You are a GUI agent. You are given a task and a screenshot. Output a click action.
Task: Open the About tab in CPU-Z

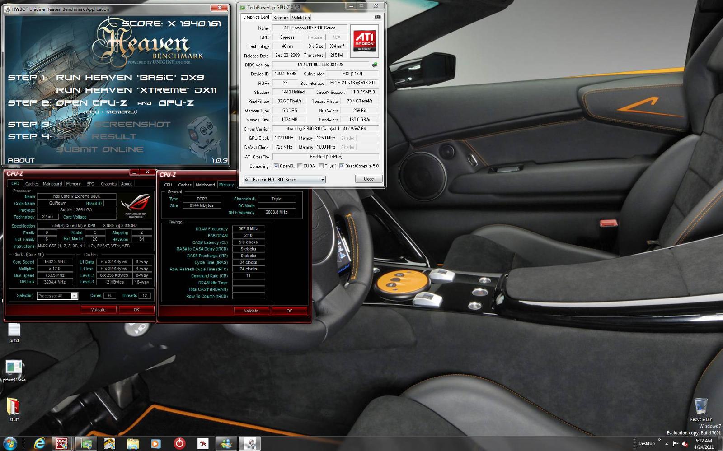point(127,184)
